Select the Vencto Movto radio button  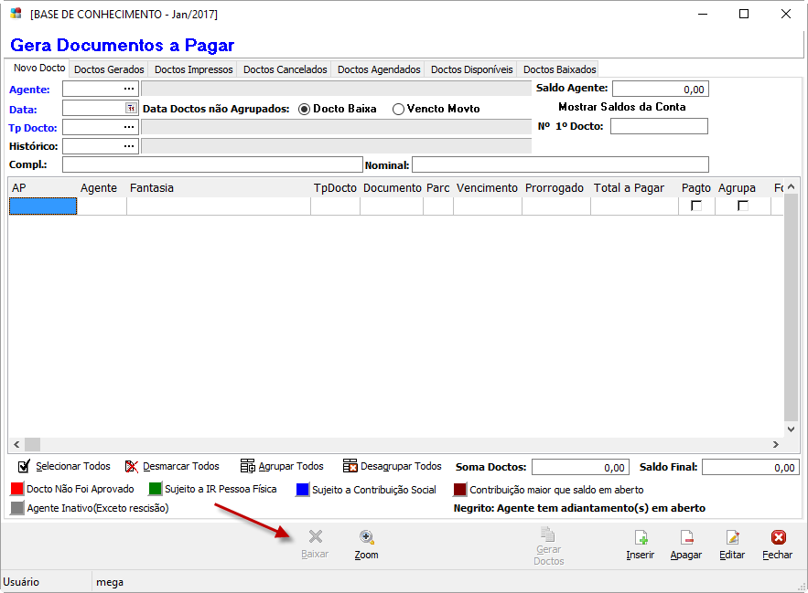click(x=398, y=109)
